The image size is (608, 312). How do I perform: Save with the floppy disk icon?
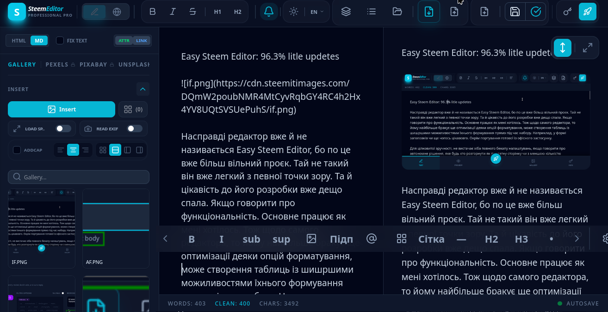coord(515,12)
